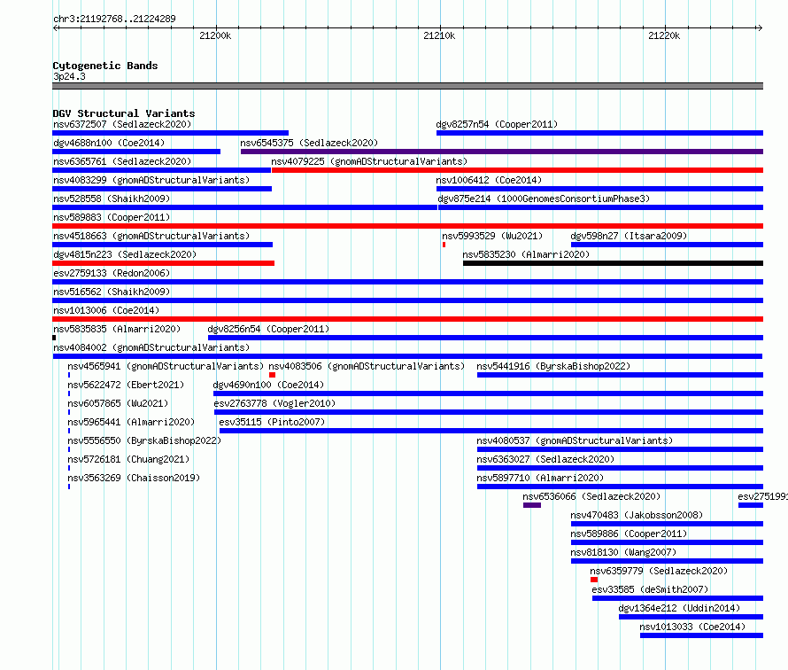Open esv2759133 (Redon2006) variant label
This screenshot has height=670, width=788.
point(112,273)
